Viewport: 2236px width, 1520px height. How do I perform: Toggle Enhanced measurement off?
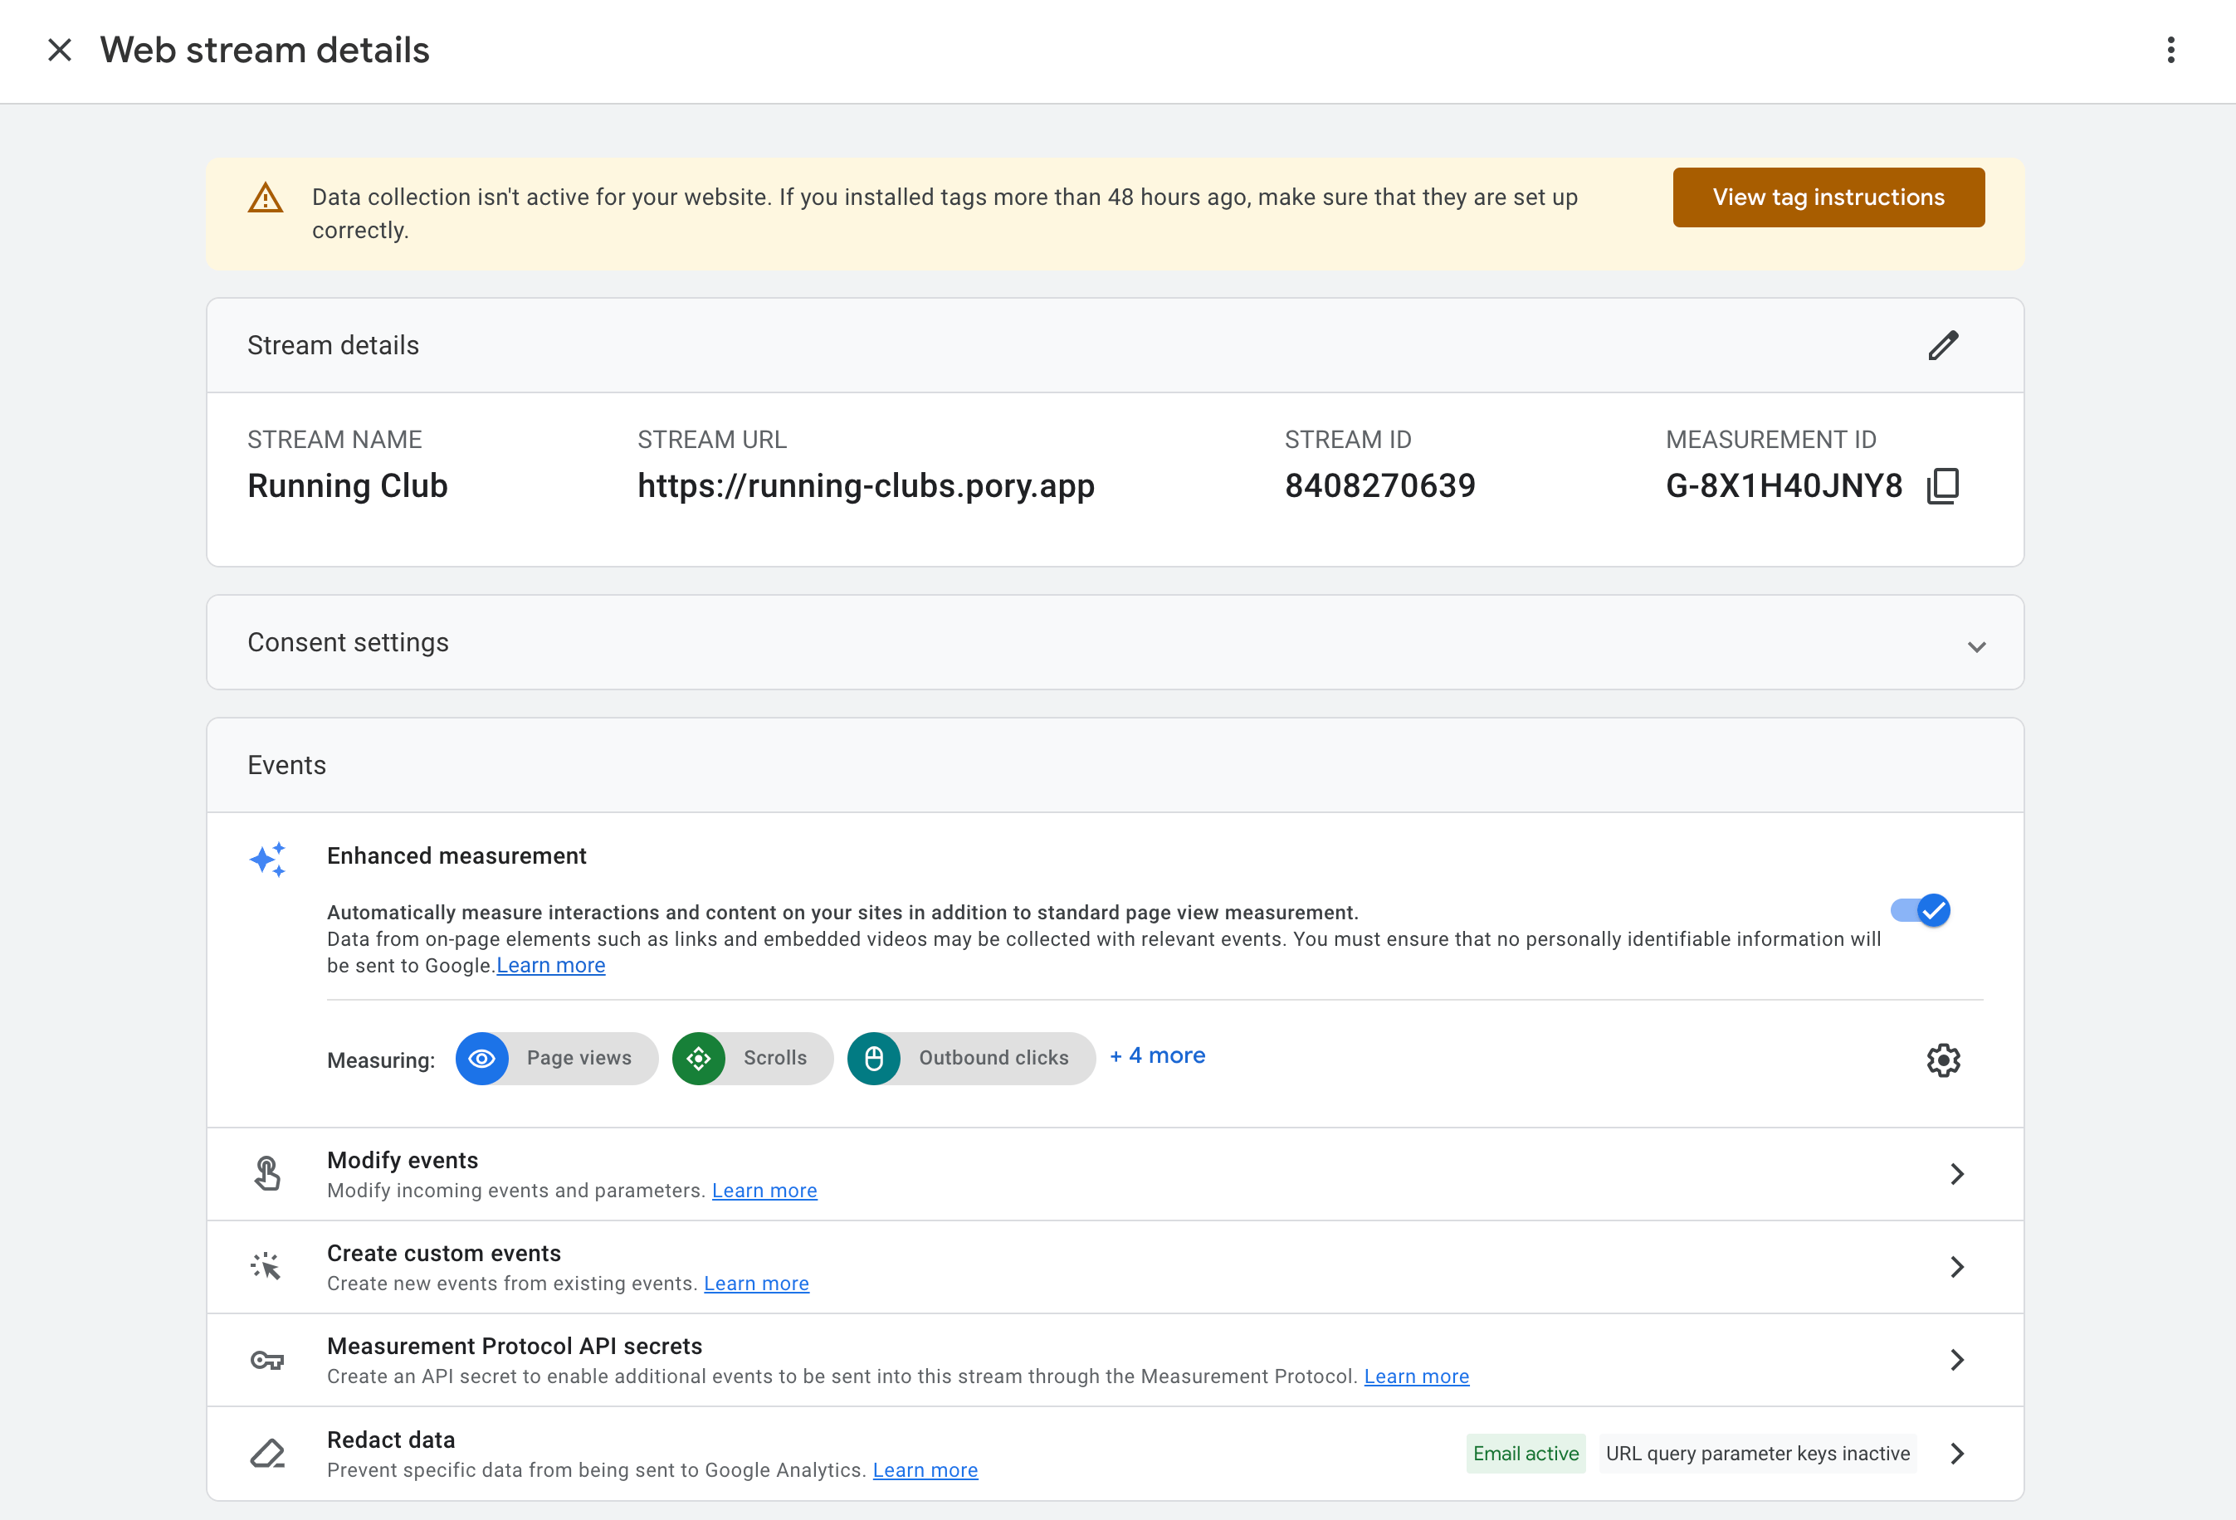pos(1921,910)
